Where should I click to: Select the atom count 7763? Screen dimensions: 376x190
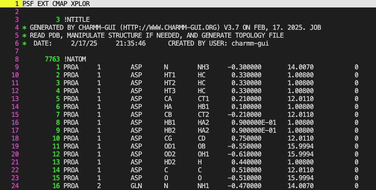coord(52,59)
